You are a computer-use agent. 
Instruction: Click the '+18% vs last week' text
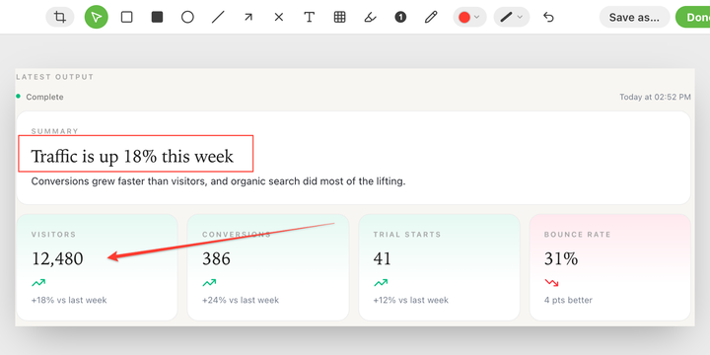(69, 300)
